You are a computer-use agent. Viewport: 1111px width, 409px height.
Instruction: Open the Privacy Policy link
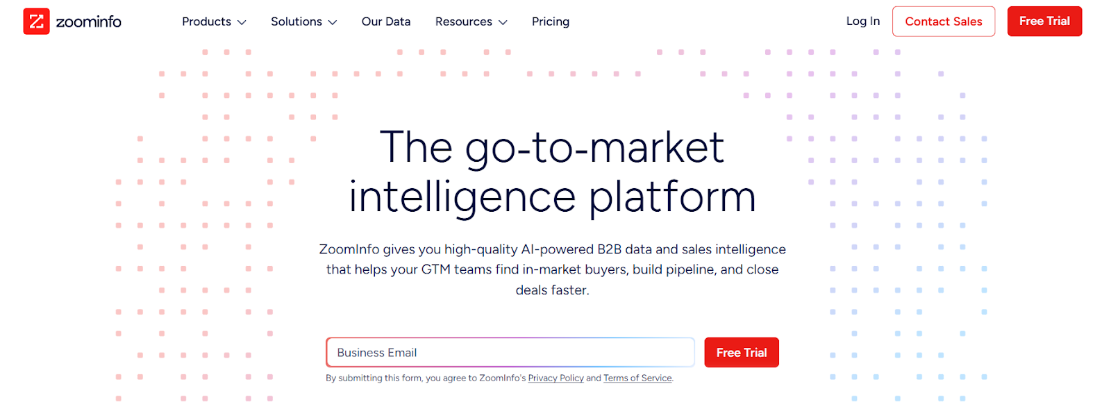[555, 378]
